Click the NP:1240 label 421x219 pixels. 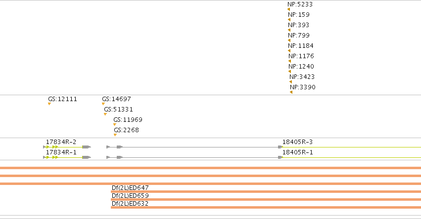pyautogui.click(x=301, y=67)
